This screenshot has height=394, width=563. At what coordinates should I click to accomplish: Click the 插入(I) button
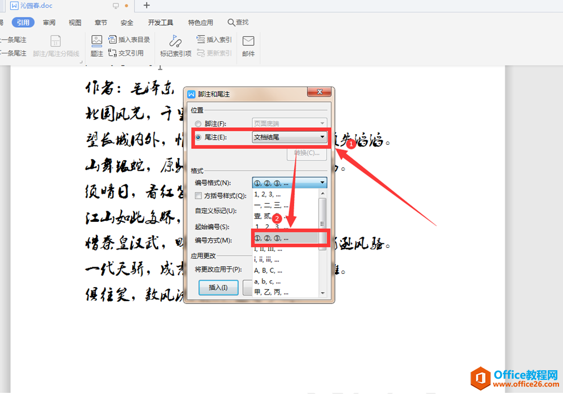click(218, 288)
